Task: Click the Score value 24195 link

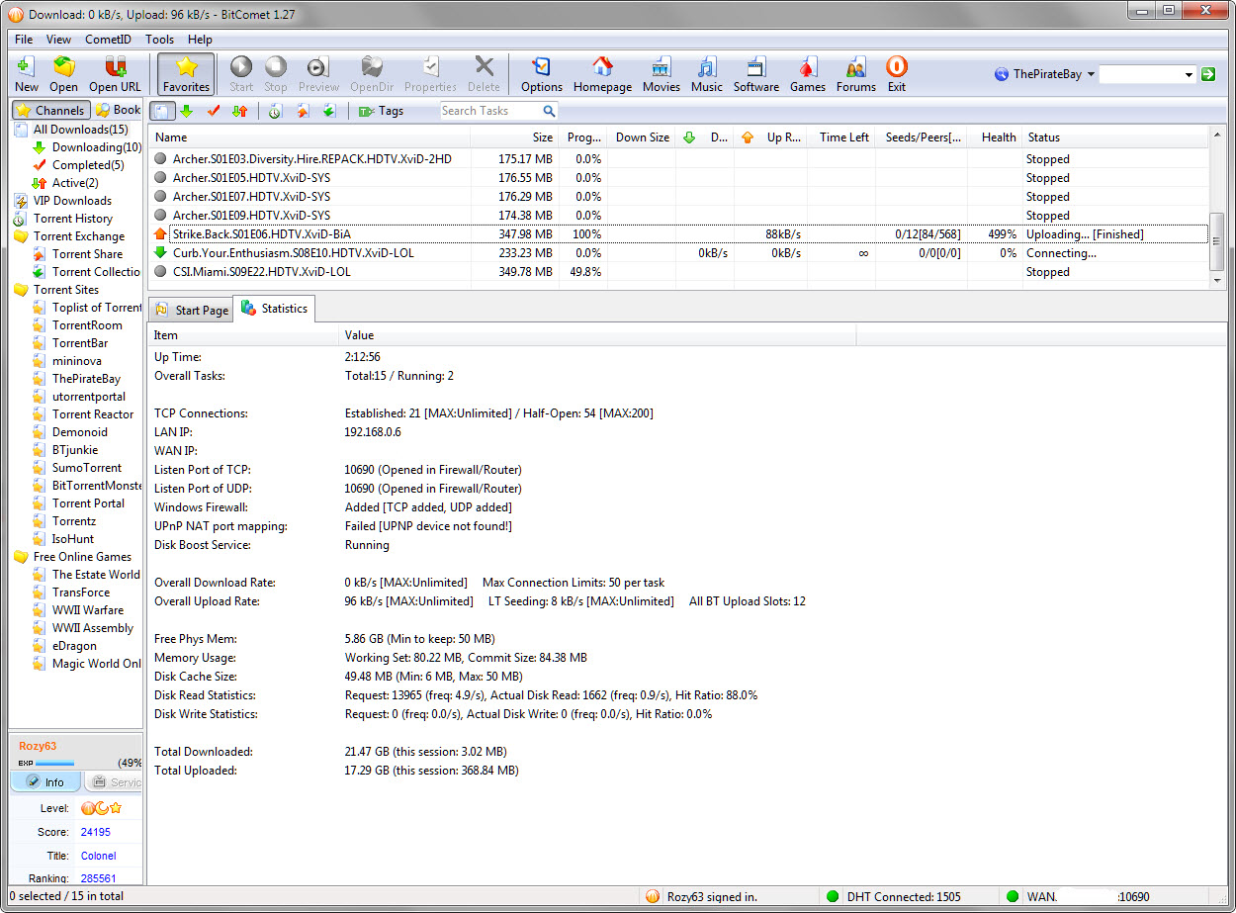Action: (96, 833)
